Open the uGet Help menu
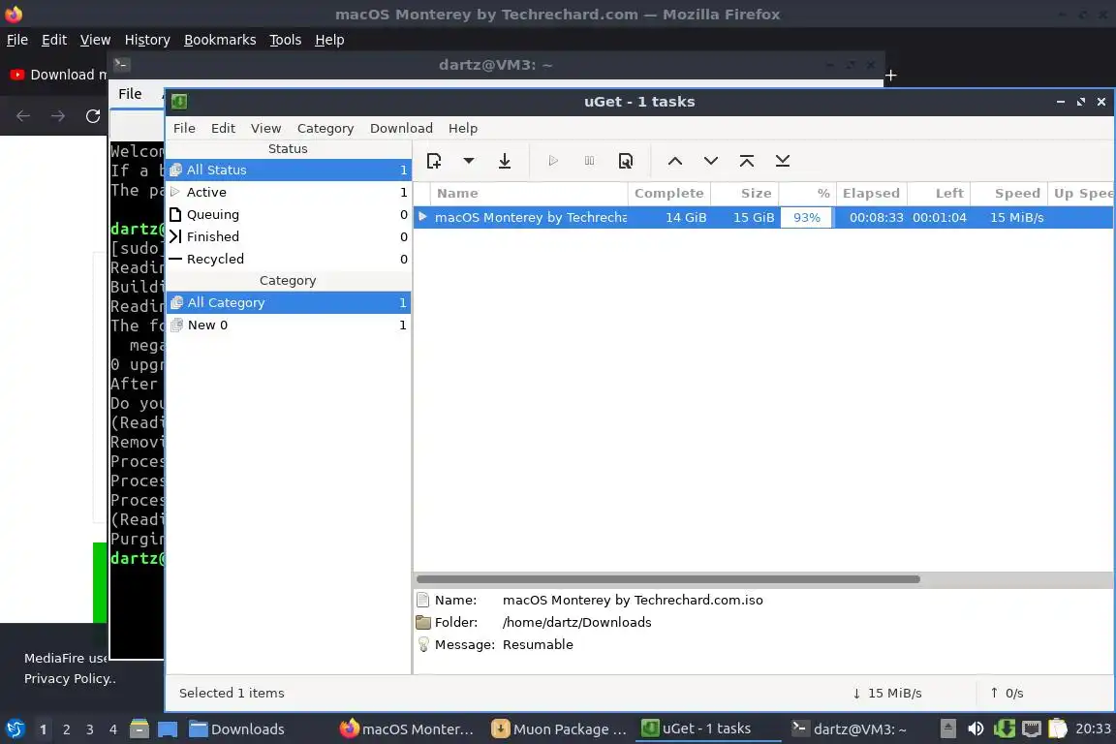 click(463, 128)
